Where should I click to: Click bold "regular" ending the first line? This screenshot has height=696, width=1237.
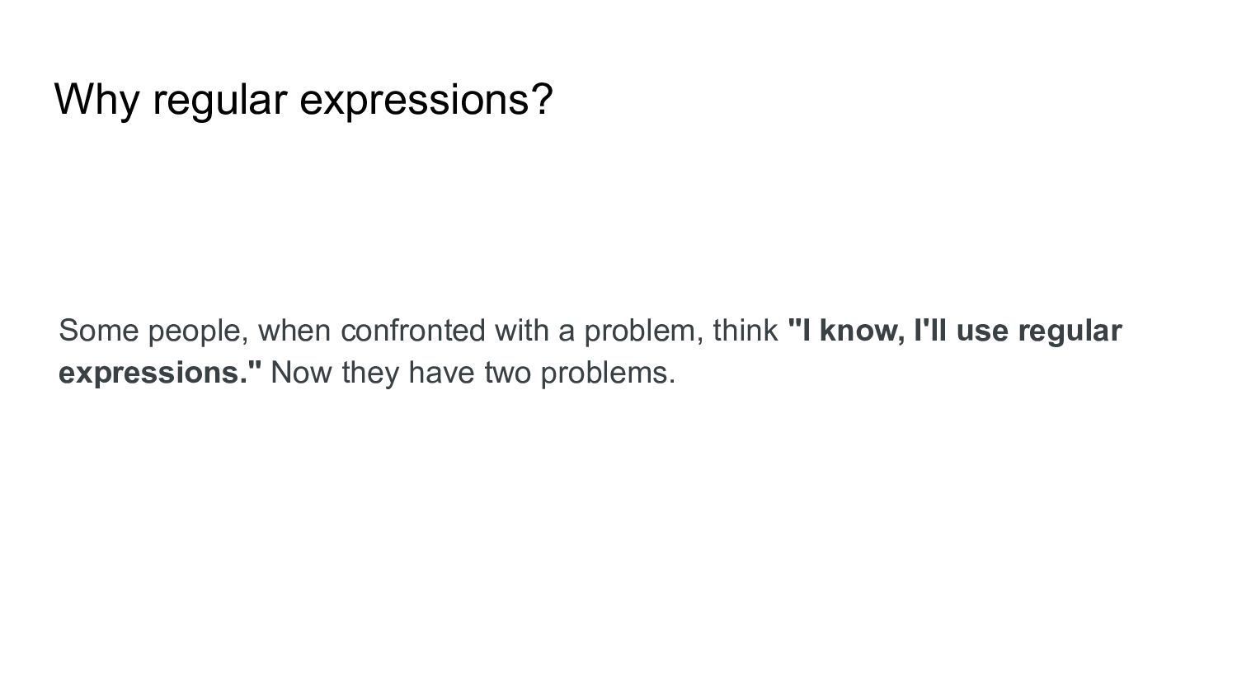pyautogui.click(x=1070, y=331)
